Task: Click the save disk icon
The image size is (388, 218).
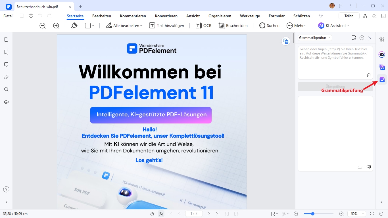Action: [22, 16]
